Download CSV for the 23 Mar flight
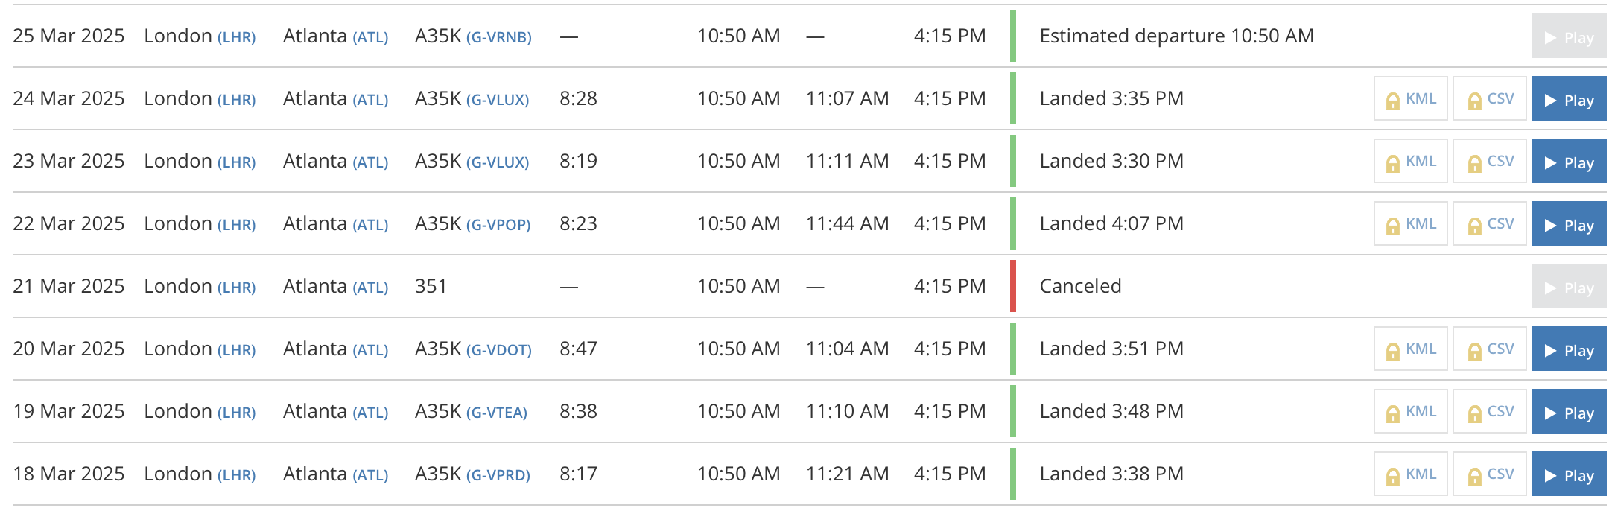Screen dimensions: 1615x508 click(1489, 161)
